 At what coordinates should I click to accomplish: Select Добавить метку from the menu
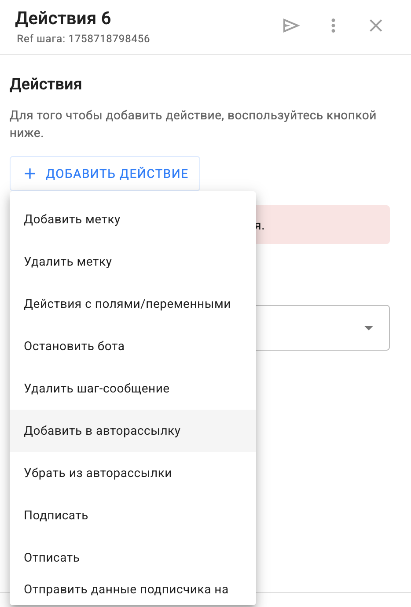(72, 219)
